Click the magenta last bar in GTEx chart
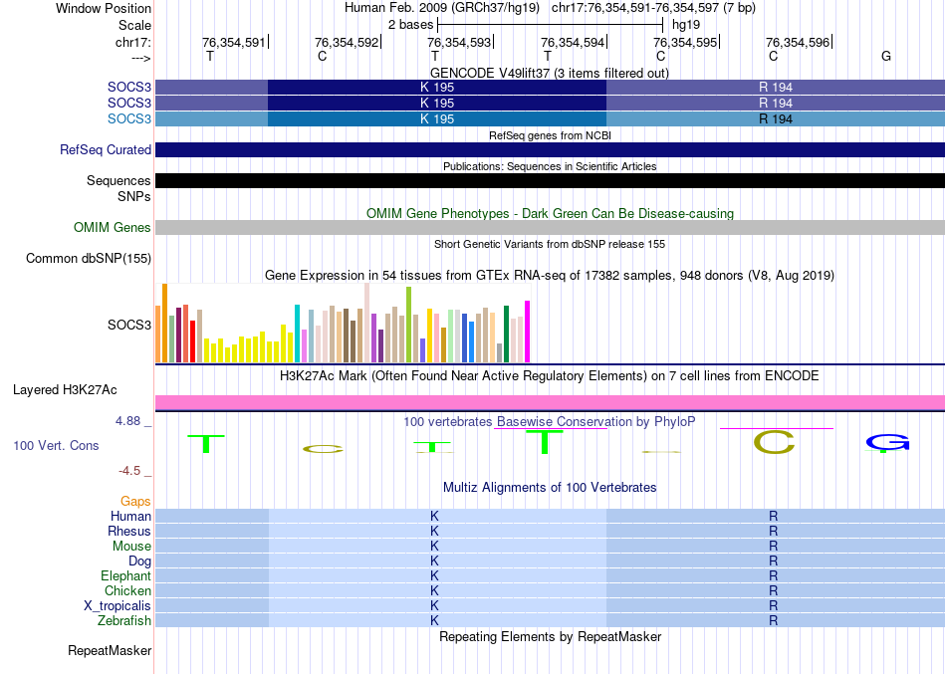This screenshot has height=674, width=946. click(x=528, y=332)
